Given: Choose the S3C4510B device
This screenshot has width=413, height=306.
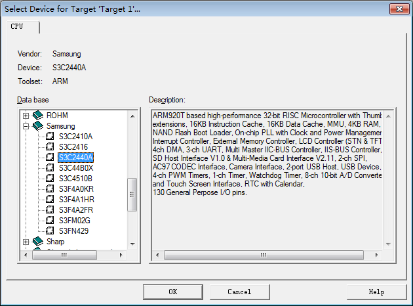Looking at the screenshot, I should coord(75,179).
